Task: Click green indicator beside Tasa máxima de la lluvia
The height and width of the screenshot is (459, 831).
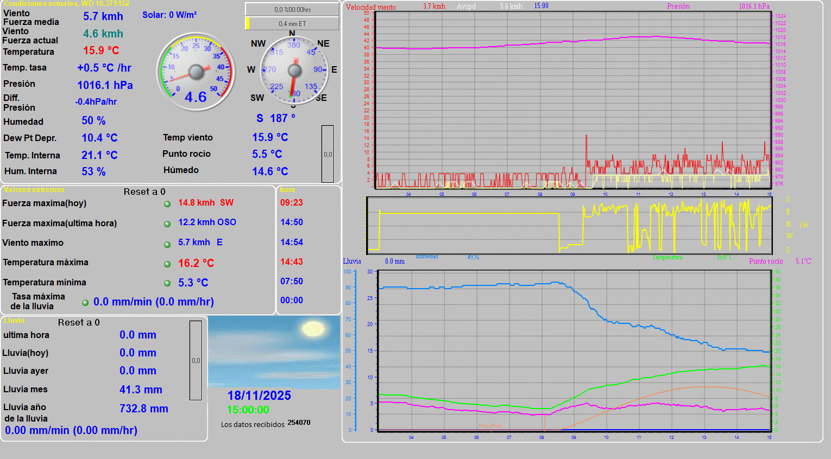Action: pyautogui.click(x=85, y=303)
